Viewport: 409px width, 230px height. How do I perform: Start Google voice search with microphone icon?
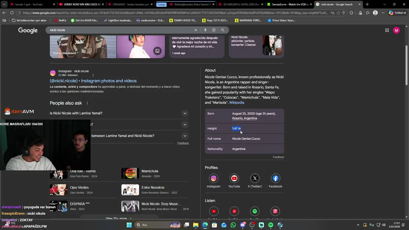[x=205, y=30]
